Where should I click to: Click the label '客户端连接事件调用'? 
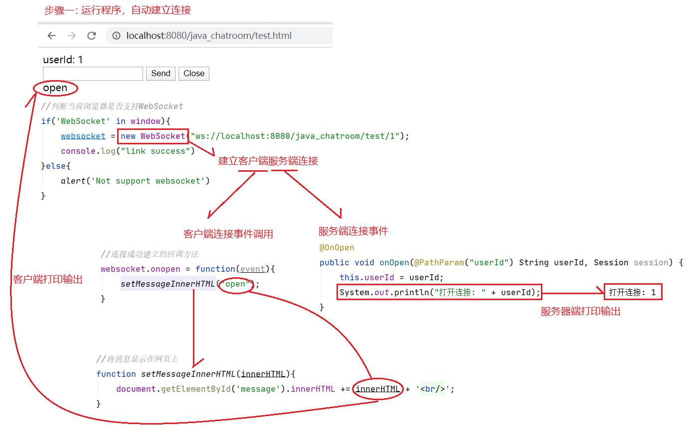(228, 234)
